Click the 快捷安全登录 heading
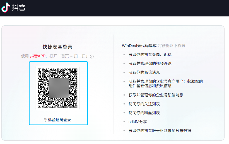 pos(57,47)
